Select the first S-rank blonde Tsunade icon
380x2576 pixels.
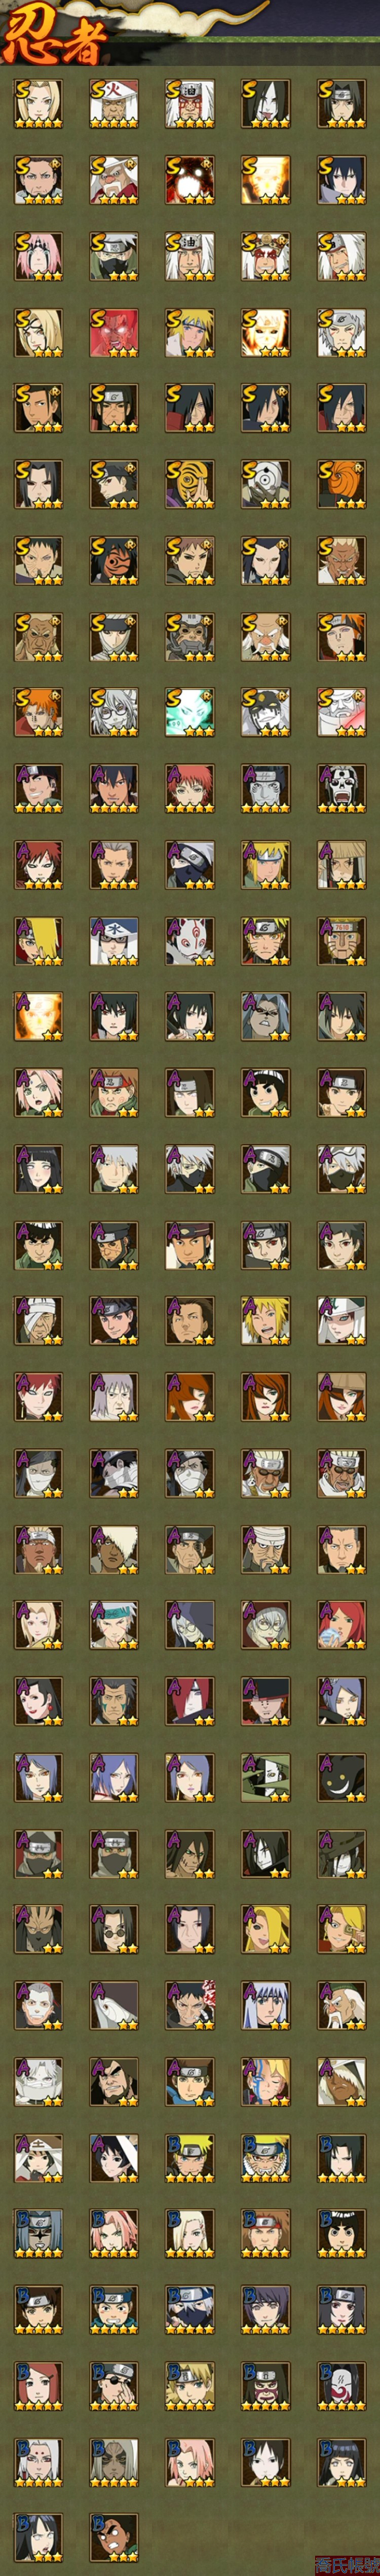point(38,104)
